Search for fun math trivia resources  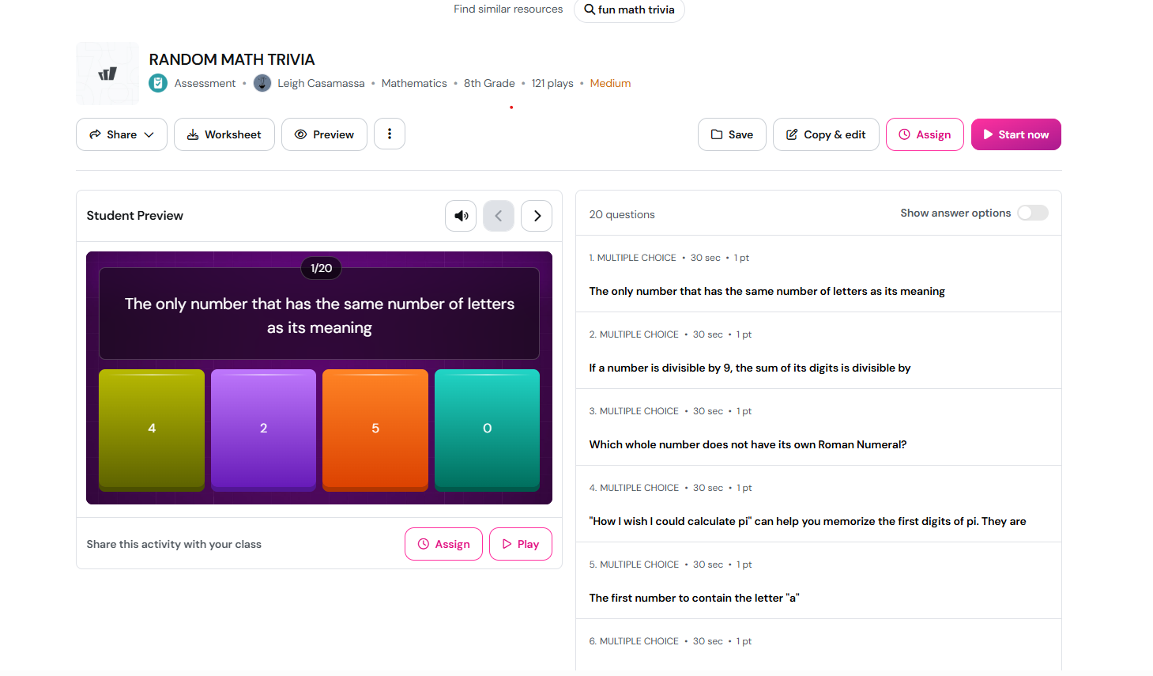coord(629,9)
